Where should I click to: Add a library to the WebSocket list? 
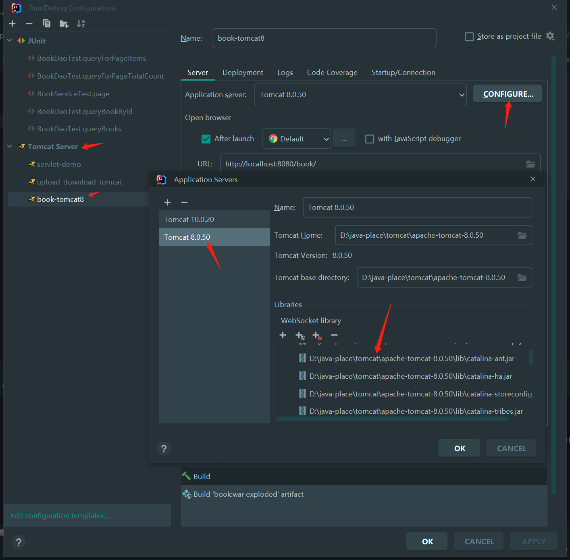pyautogui.click(x=283, y=335)
